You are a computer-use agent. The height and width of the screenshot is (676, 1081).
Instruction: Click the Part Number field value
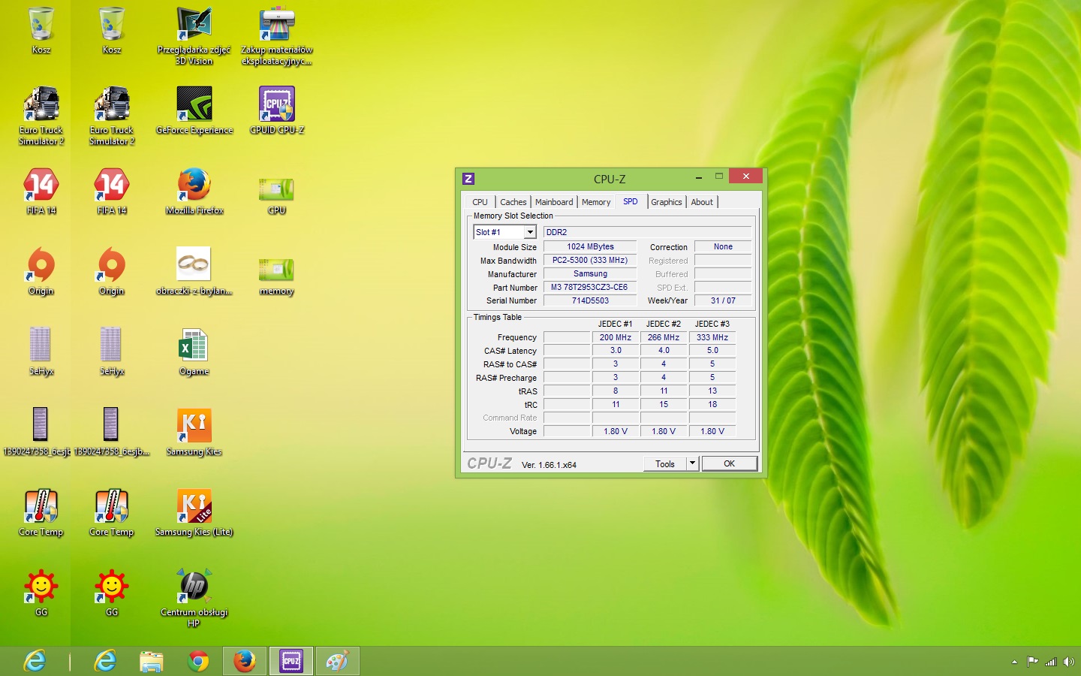point(589,288)
